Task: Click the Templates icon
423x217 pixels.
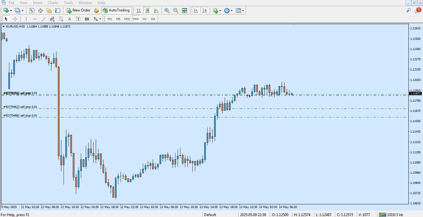Action: pyautogui.click(x=238, y=11)
